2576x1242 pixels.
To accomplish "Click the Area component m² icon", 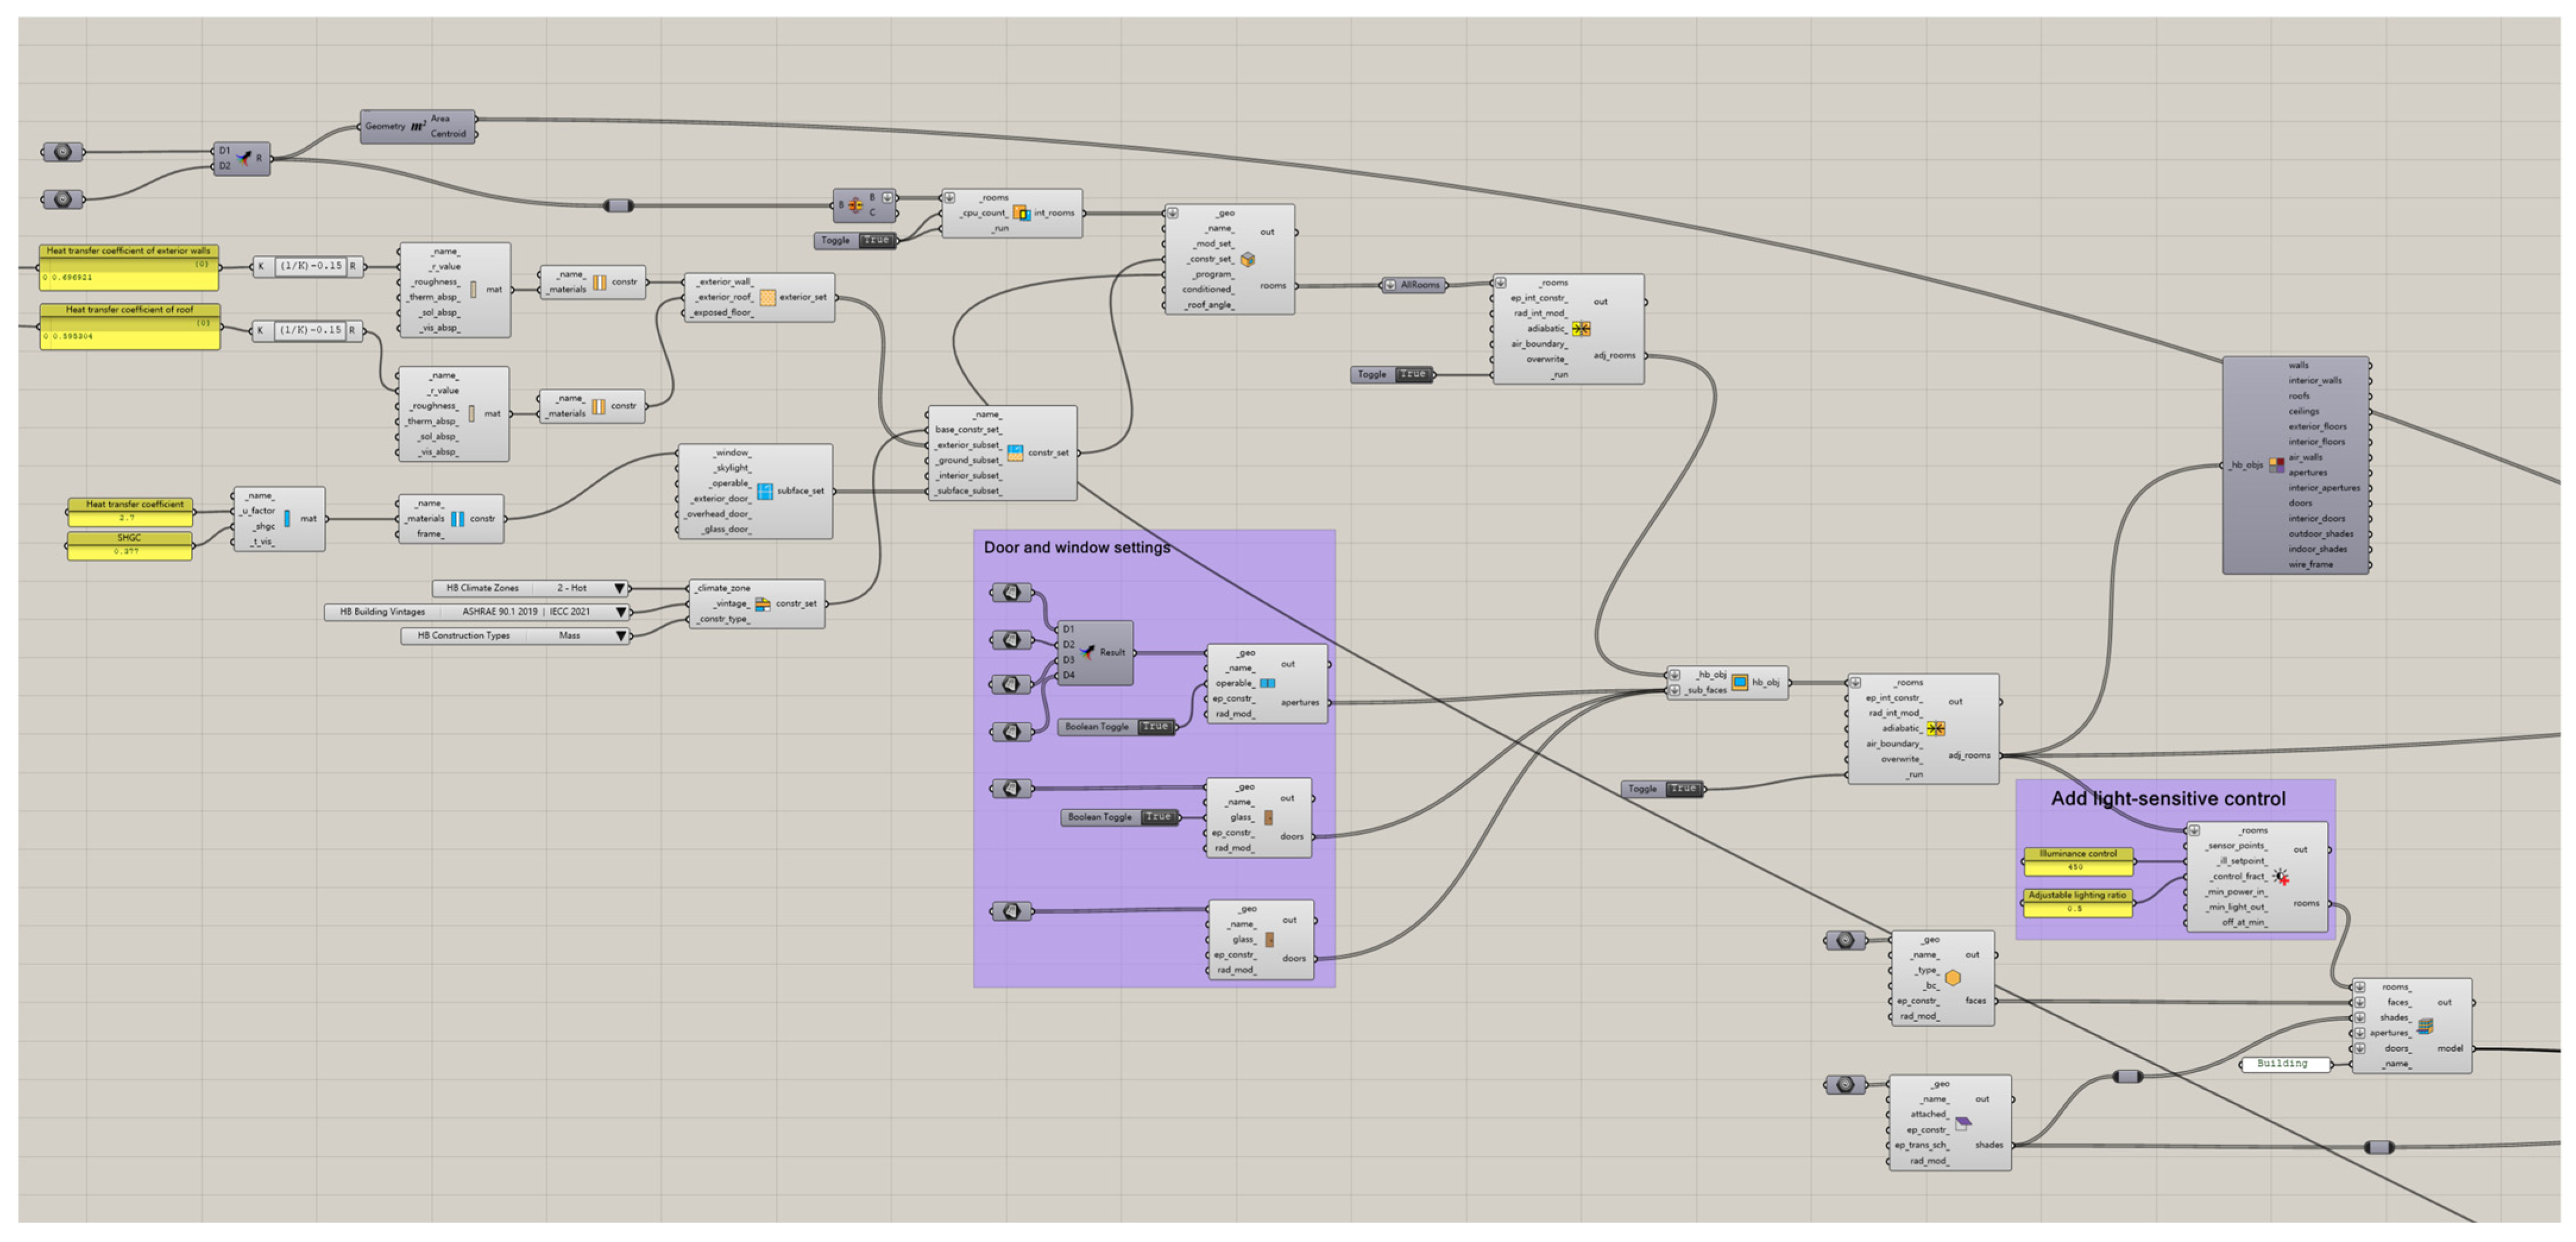I will click(418, 127).
